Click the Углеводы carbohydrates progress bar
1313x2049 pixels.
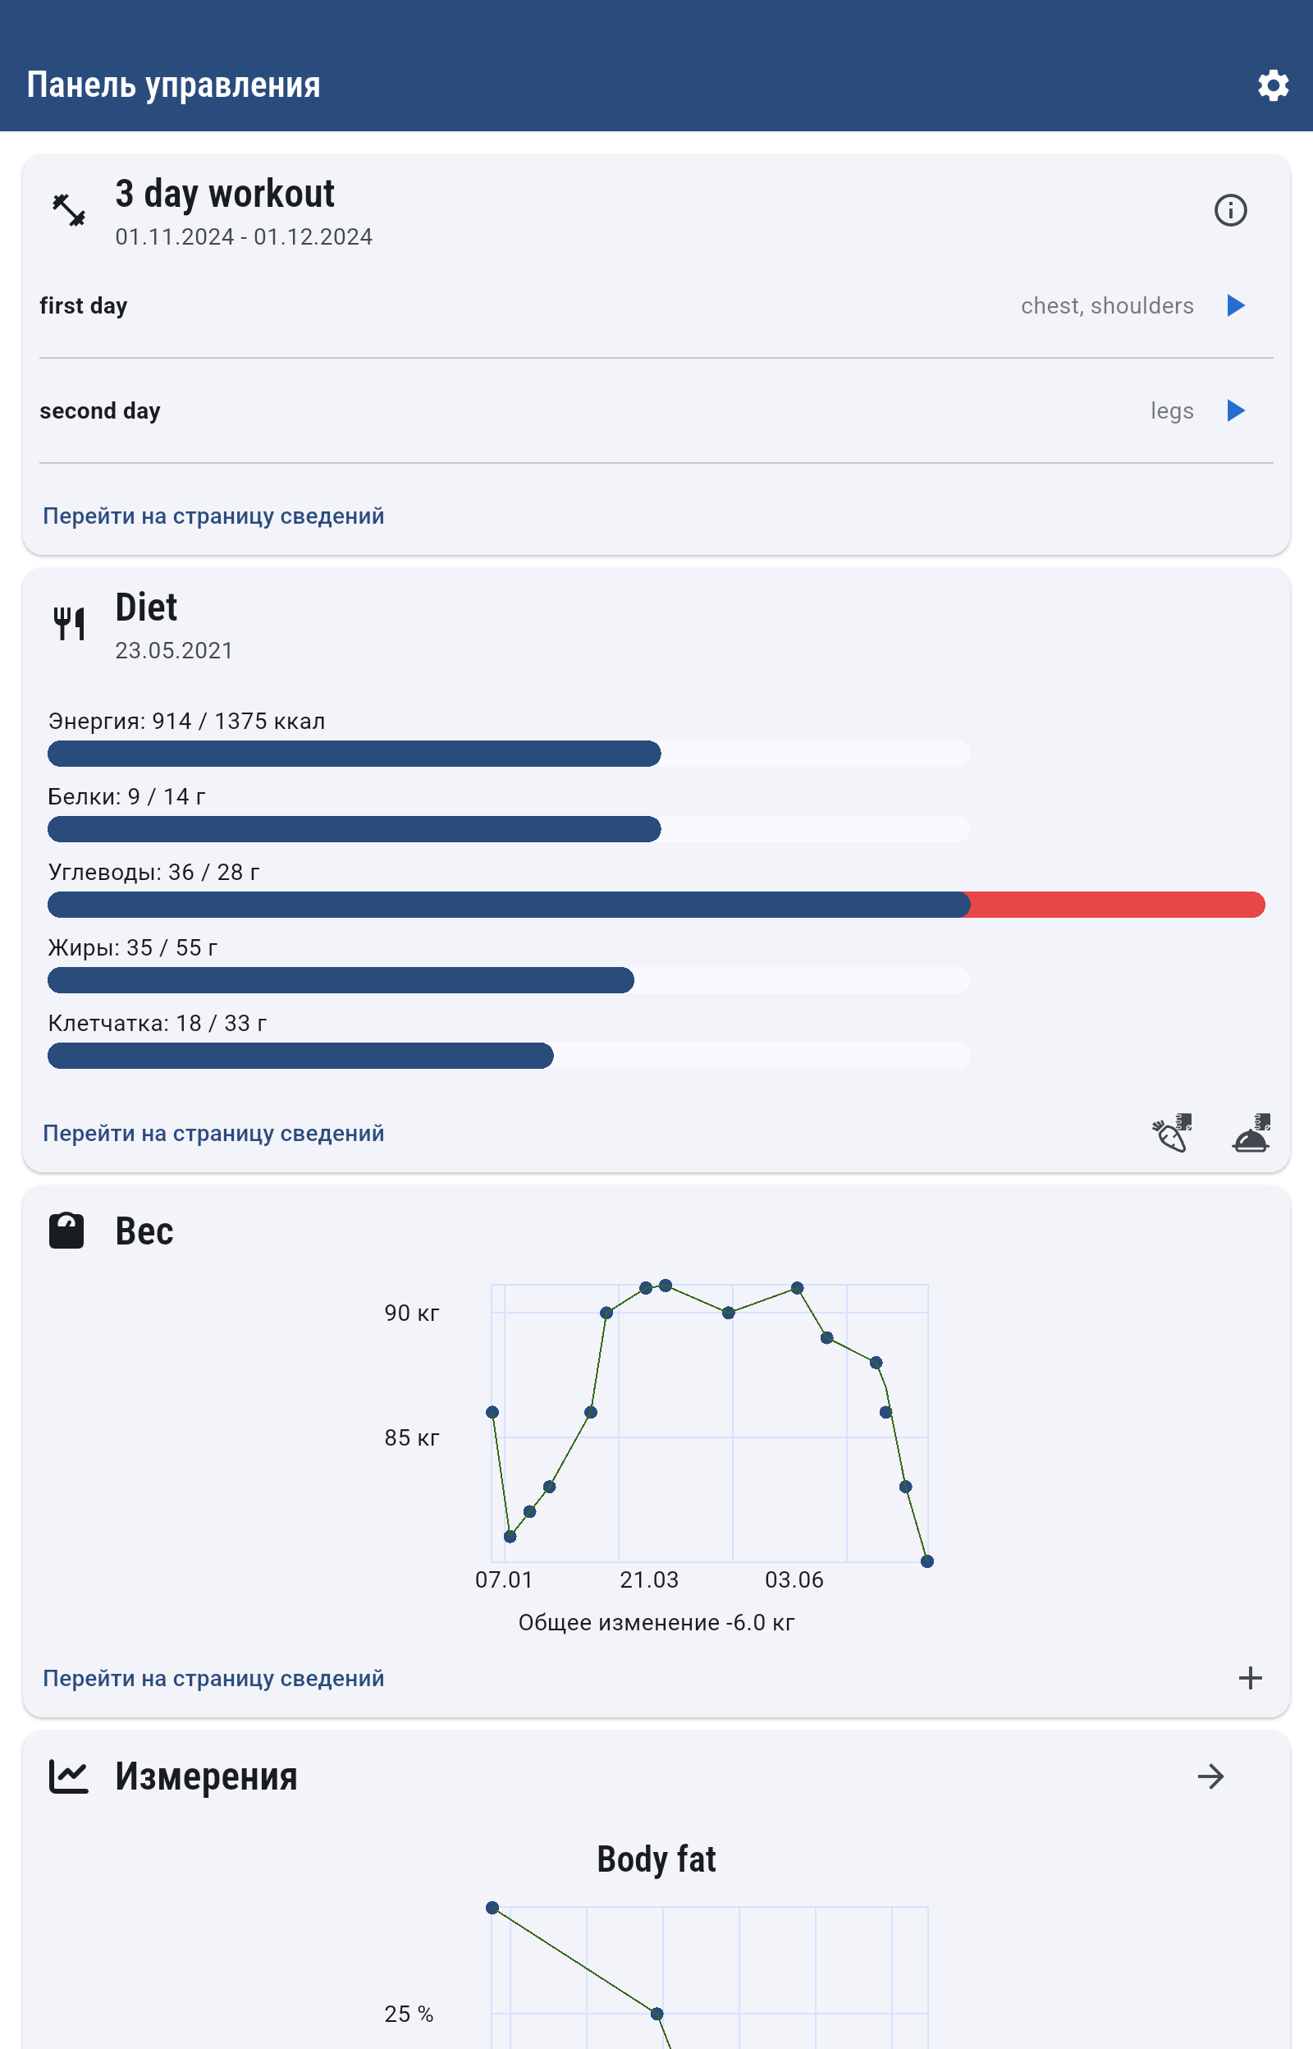655,905
